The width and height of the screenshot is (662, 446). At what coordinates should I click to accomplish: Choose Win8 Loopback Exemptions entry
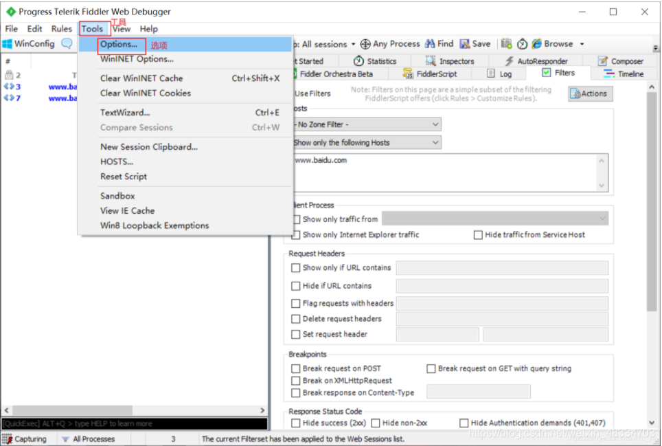tap(185, 225)
